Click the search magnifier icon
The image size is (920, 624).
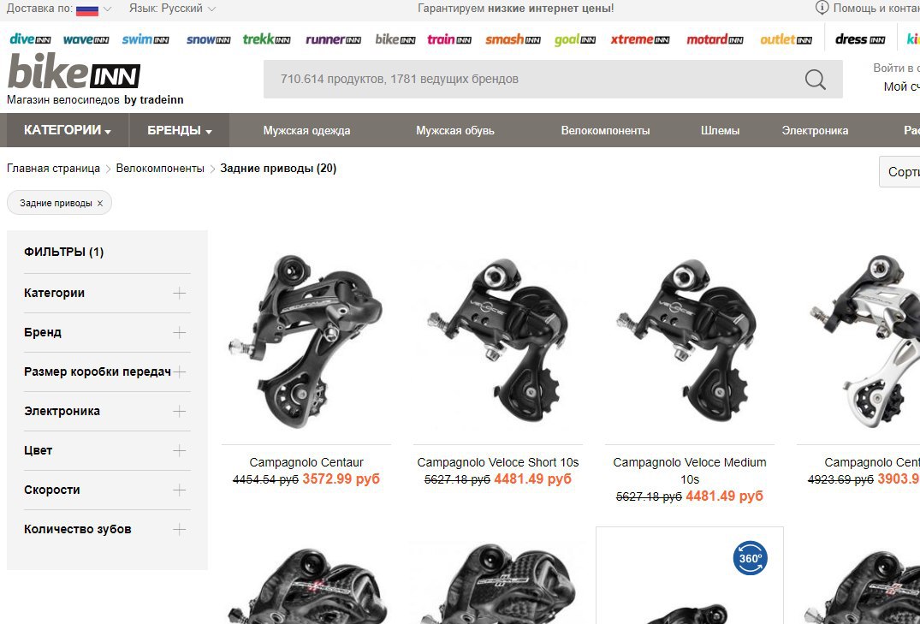pos(815,80)
